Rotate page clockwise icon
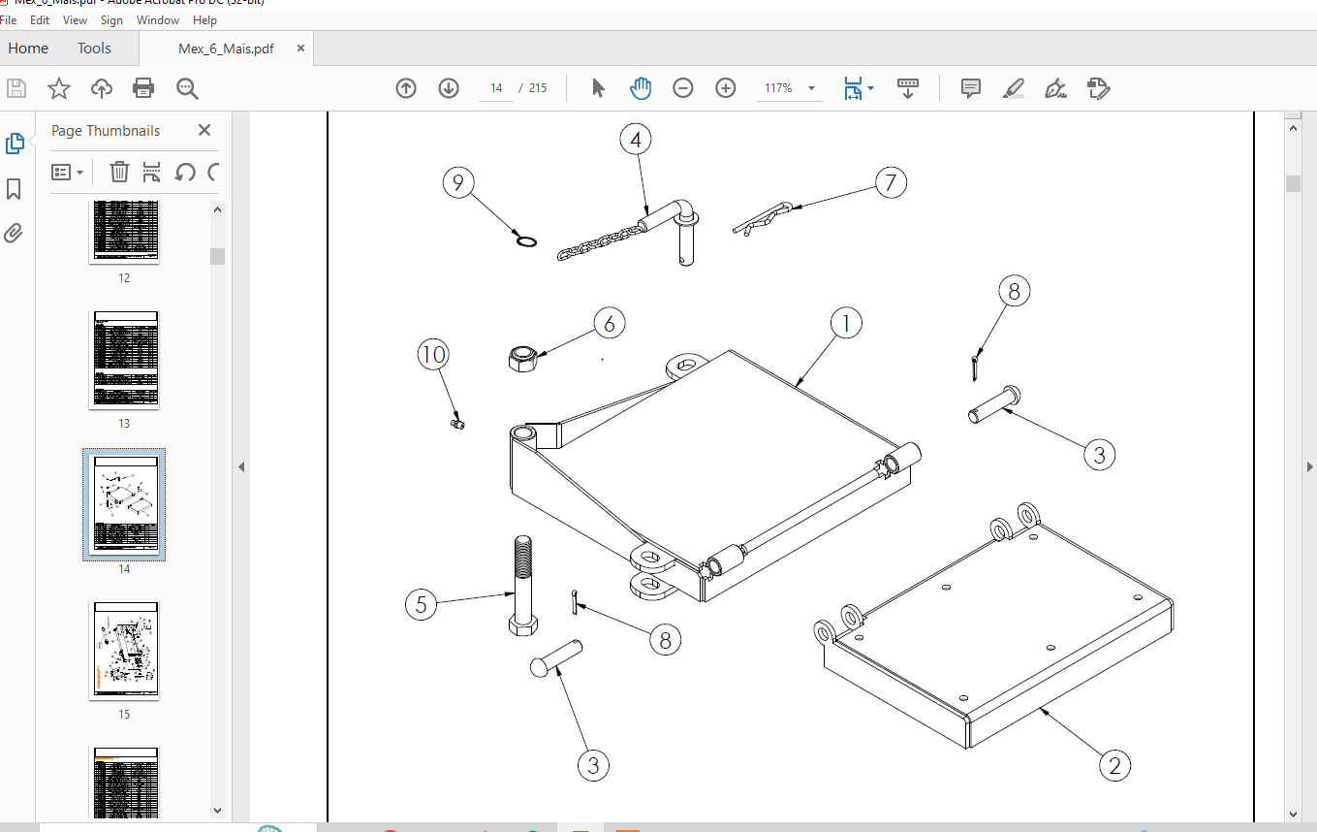Image resolution: width=1317 pixels, height=832 pixels. click(213, 173)
